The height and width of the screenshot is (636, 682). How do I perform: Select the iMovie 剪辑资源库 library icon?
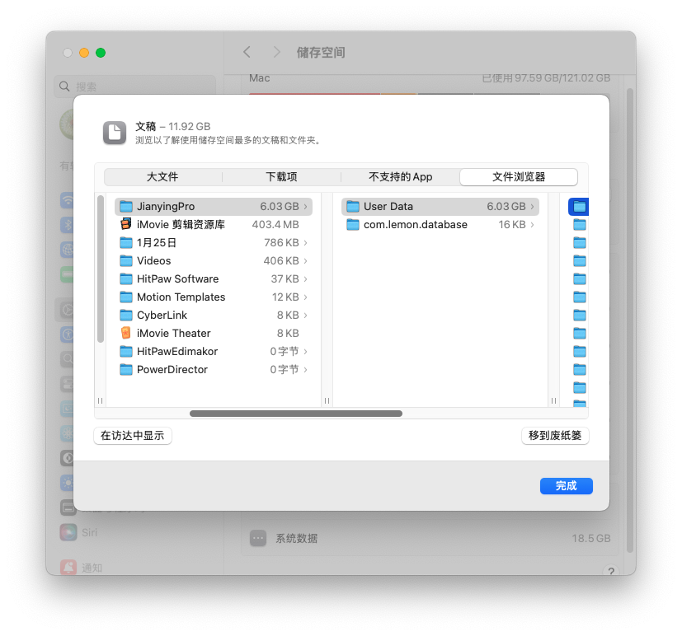[125, 224]
